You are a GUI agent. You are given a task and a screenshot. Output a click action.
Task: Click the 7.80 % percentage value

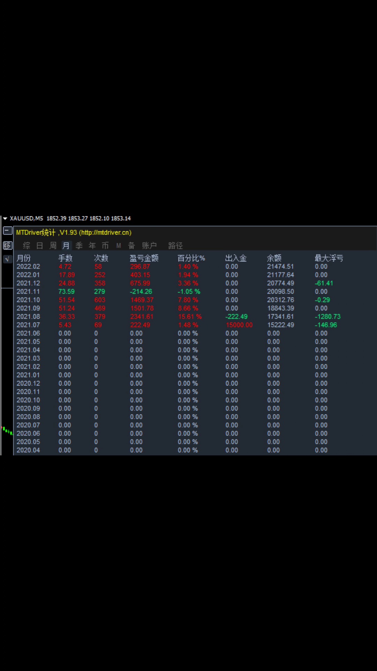point(188,300)
